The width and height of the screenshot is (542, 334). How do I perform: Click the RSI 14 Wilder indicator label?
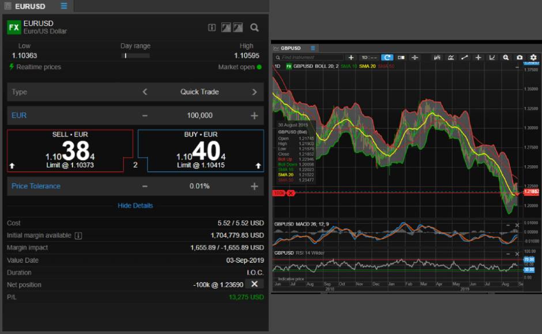pos(310,253)
